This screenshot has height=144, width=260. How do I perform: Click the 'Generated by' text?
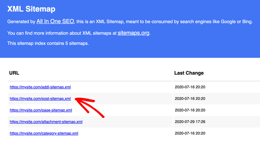pyautogui.click(x=21, y=22)
